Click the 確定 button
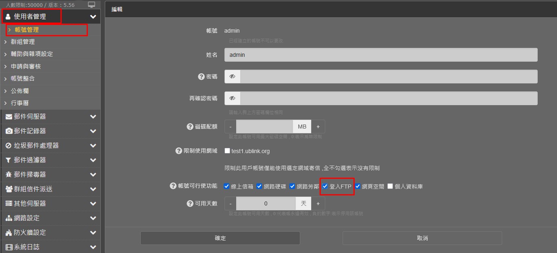Image resolution: width=557 pixels, height=253 pixels. click(220, 238)
